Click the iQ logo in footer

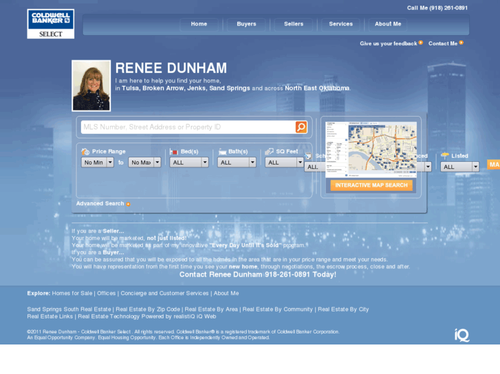coord(461,335)
